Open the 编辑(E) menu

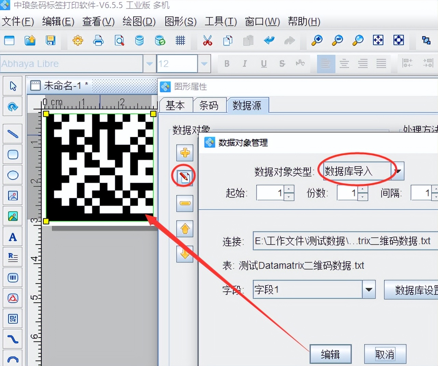[58, 22]
